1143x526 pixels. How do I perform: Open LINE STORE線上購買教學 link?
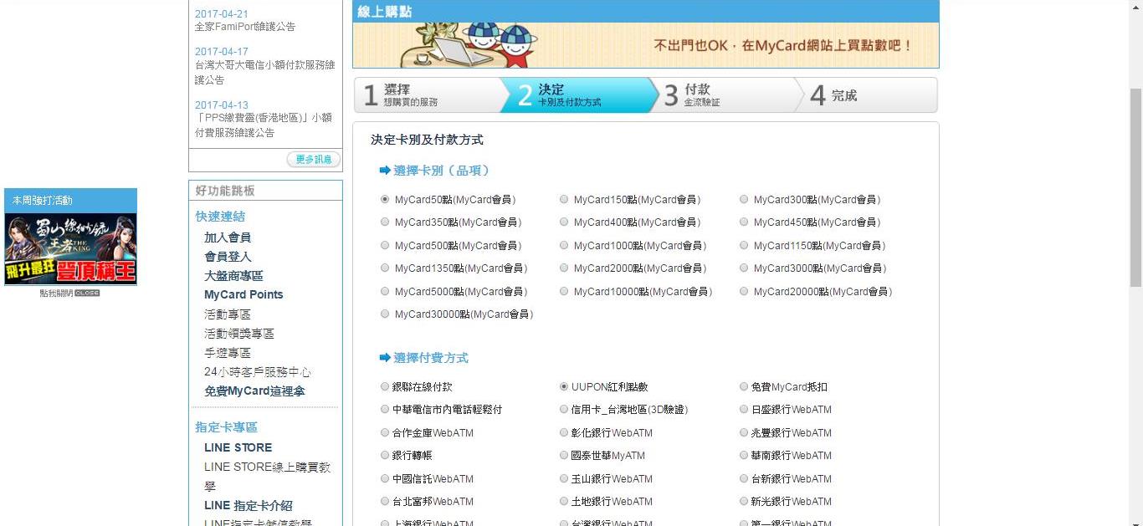pyautogui.click(x=268, y=476)
